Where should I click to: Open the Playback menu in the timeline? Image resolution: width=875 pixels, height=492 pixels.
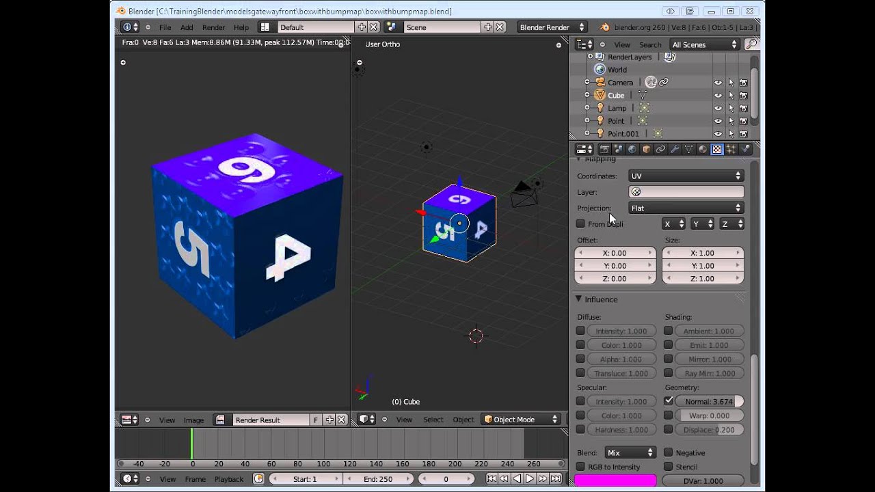tap(229, 479)
